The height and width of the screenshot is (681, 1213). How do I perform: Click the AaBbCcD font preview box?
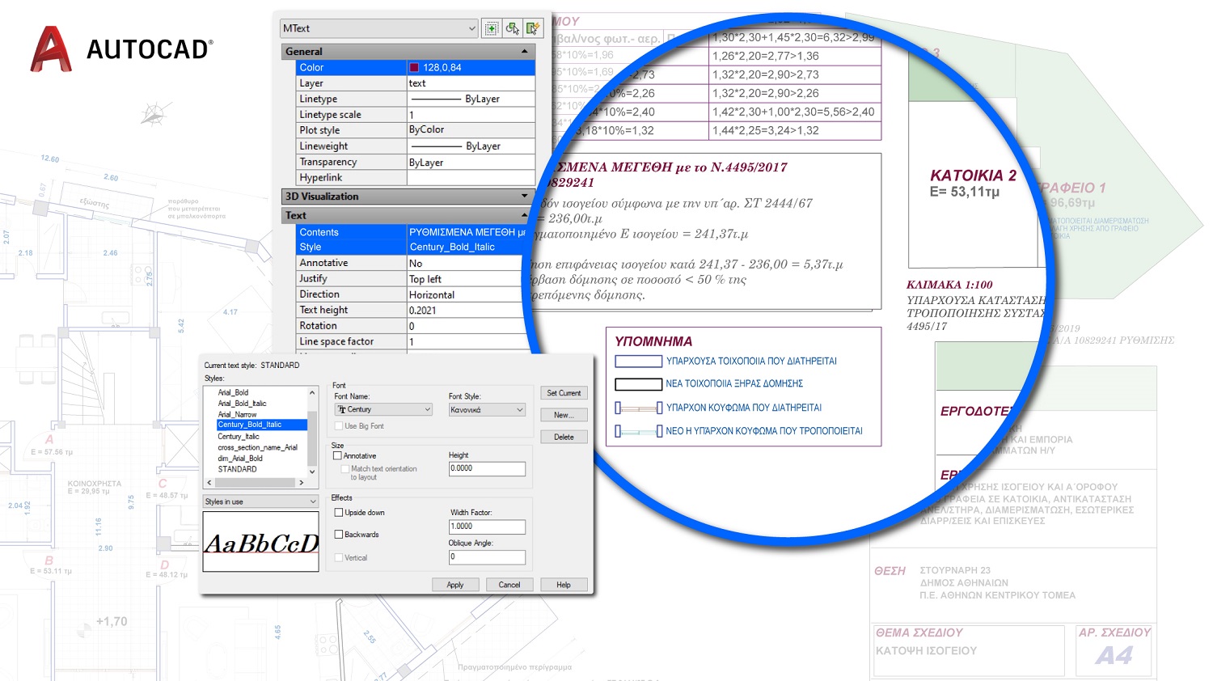click(x=260, y=542)
